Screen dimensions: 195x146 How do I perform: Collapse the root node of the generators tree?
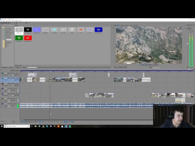(x=2, y=27)
